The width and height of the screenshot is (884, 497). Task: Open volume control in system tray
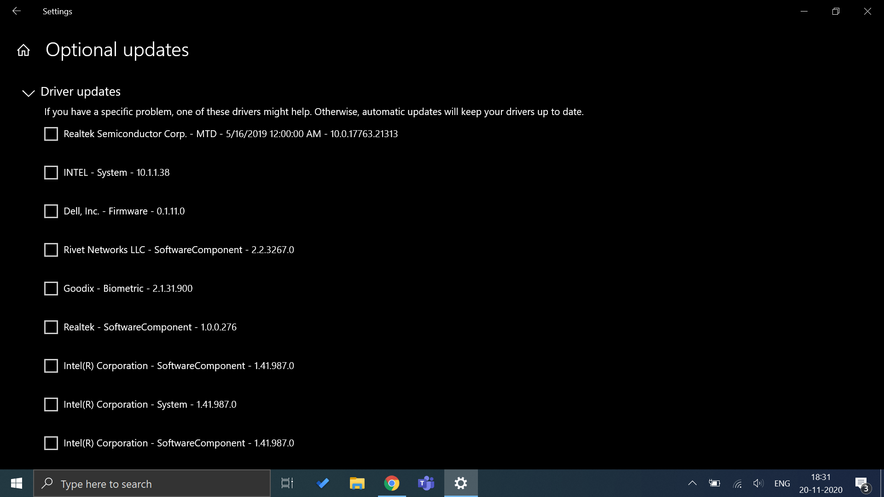pyautogui.click(x=758, y=483)
